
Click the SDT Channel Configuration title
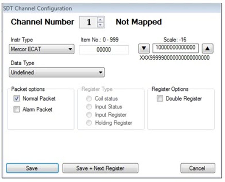pyautogui.click(x=38, y=8)
